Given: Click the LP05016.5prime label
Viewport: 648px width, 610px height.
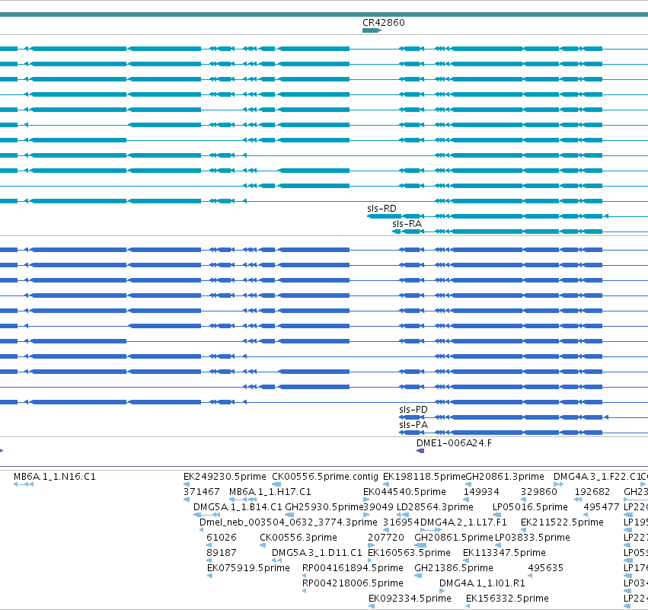Looking at the screenshot, I should [530, 507].
